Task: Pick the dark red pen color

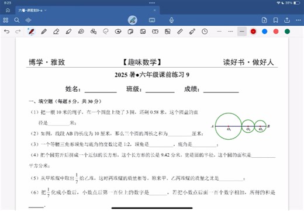Action: coord(253,32)
